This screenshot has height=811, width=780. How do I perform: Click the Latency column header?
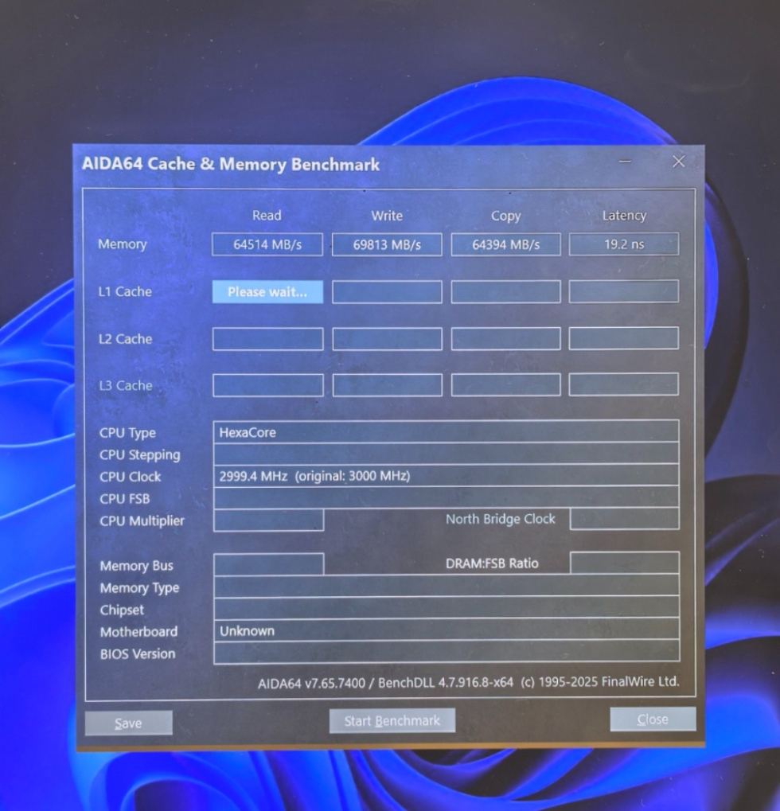(x=624, y=215)
